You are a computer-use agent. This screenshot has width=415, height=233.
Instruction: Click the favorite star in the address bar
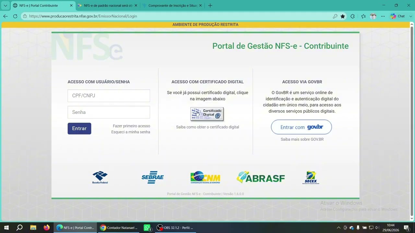click(343, 16)
